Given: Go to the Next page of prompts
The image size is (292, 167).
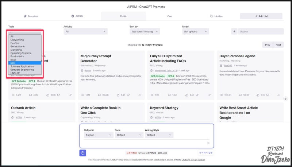Looking at the screenshot, I should tap(278, 45).
